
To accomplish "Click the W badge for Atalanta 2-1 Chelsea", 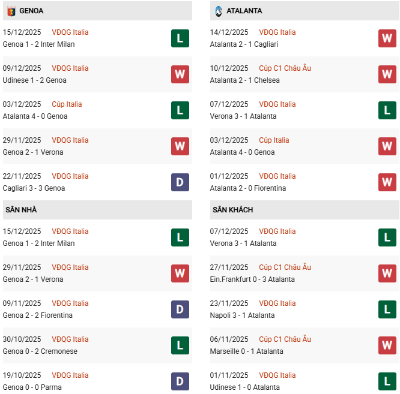I will click(387, 74).
